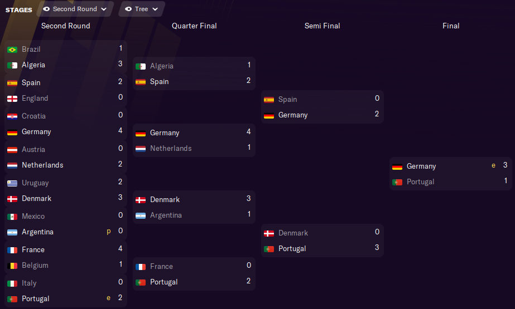This screenshot has width=515, height=309.
Task: Click the Brazil flag icon in Second Round
Action: (x=12, y=50)
